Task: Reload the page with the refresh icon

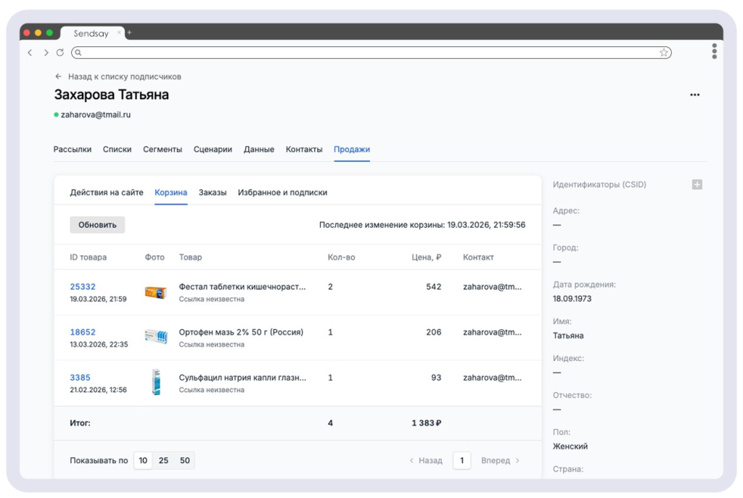Action: coord(60,52)
